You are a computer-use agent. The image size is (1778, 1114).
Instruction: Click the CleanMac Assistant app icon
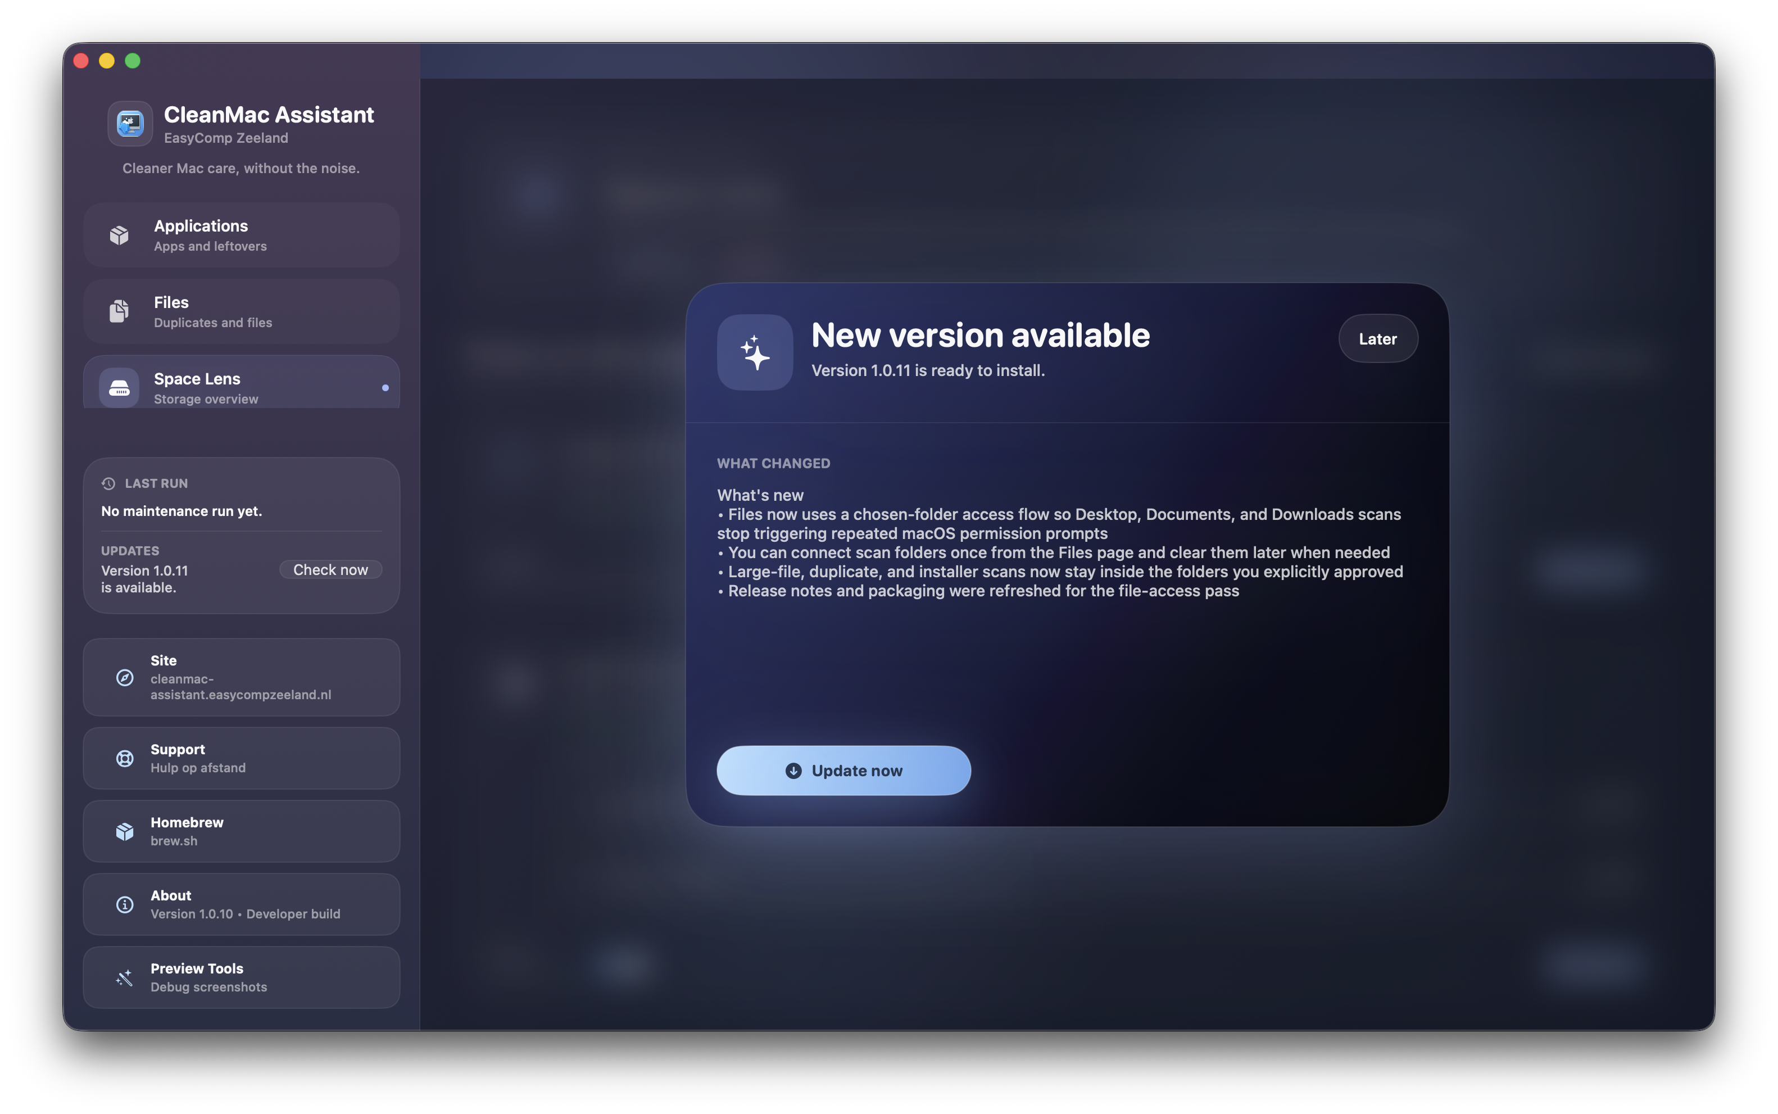130,123
